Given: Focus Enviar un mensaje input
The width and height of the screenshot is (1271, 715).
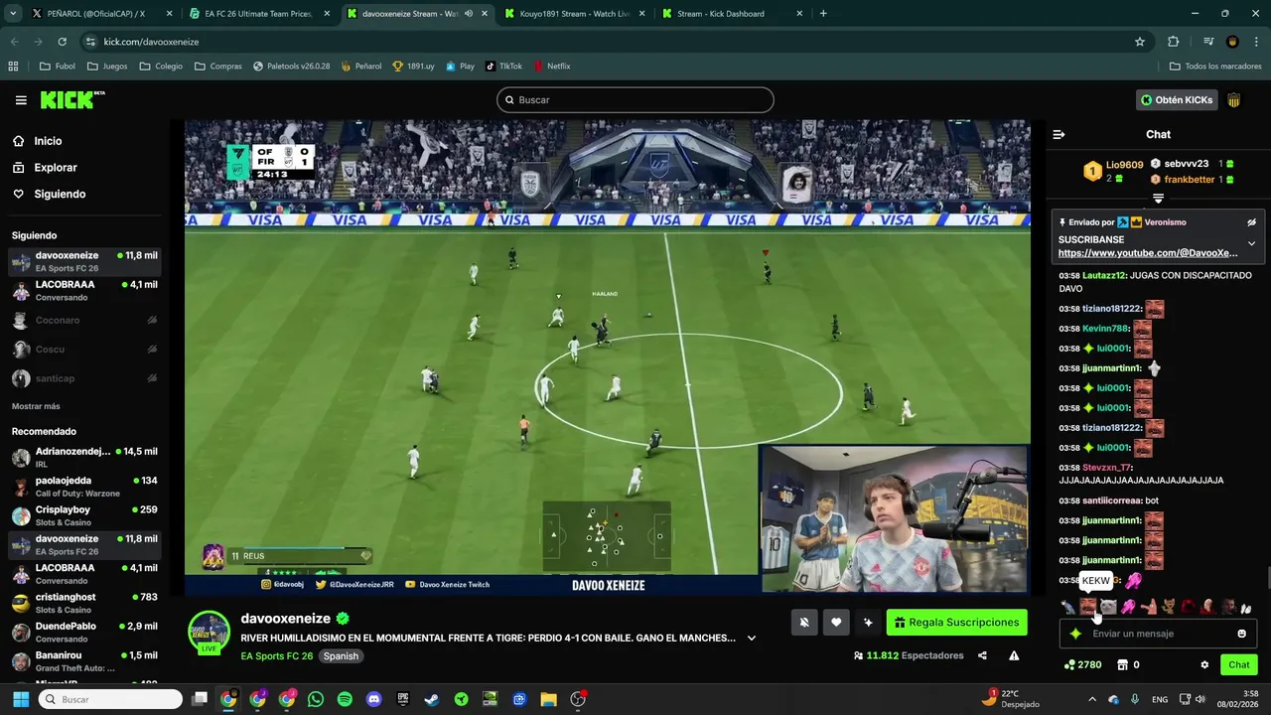Looking at the screenshot, I should click(x=1158, y=634).
